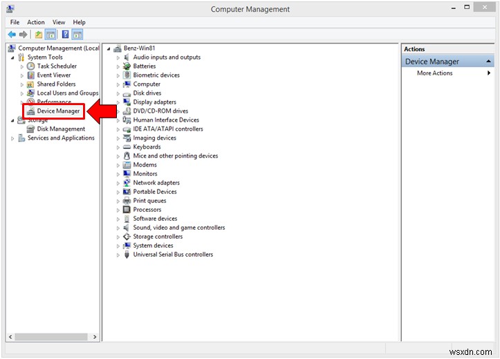Viewport: 500px width, 359px height.
Task: Expand the Software devices category arrow
Action: tap(118, 219)
